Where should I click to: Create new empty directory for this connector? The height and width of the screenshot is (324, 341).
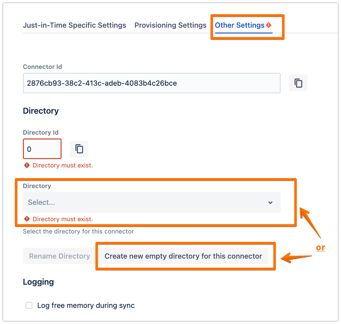pyautogui.click(x=183, y=256)
